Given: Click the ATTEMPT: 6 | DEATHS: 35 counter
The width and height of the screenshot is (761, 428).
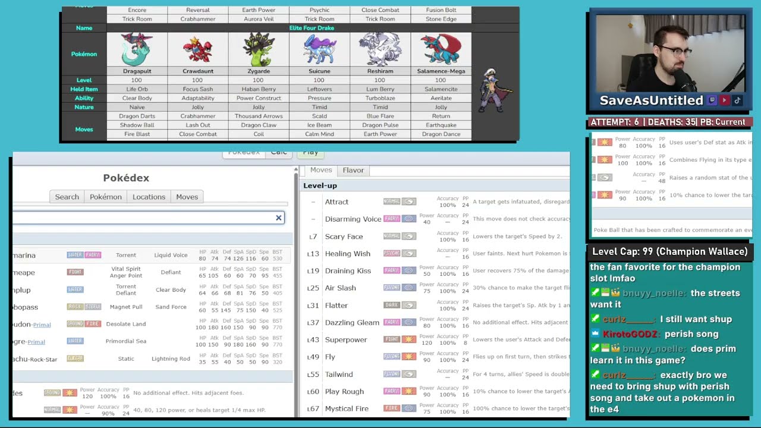Looking at the screenshot, I should pyautogui.click(x=670, y=122).
